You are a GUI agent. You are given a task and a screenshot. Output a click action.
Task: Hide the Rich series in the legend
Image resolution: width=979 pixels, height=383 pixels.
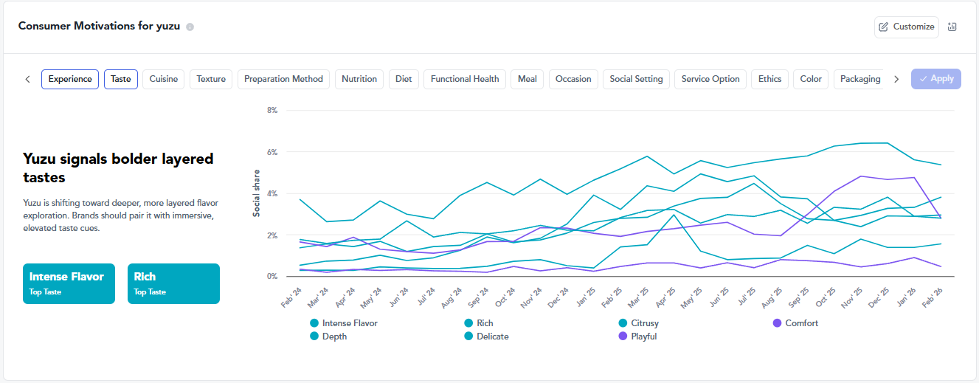coord(468,323)
